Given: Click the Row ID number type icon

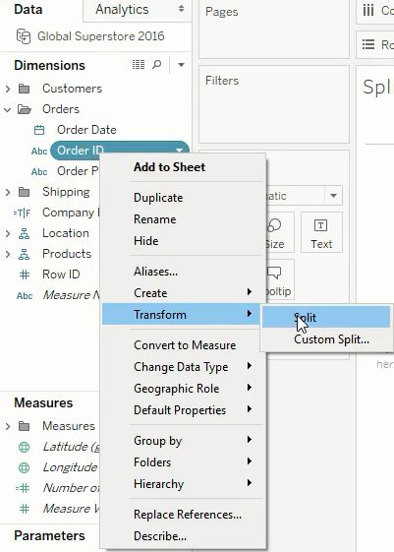Looking at the screenshot, I should (25, 275).
